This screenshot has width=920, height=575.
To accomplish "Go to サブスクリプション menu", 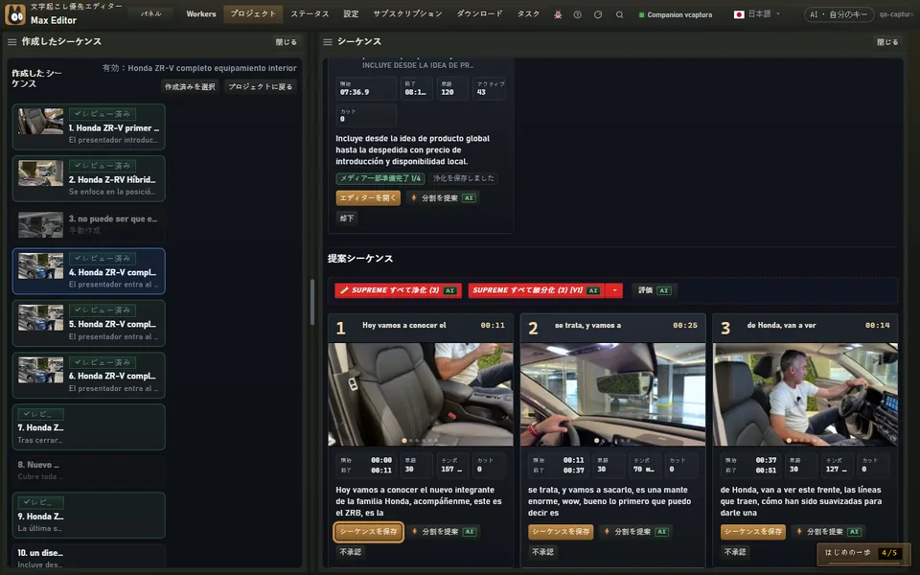I will (408, 14).
